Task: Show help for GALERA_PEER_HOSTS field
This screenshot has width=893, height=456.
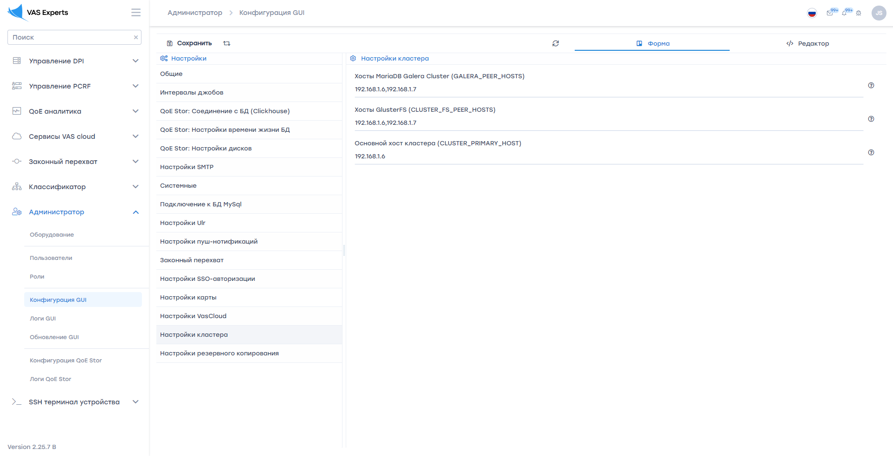Action: (x=871, y=85)
